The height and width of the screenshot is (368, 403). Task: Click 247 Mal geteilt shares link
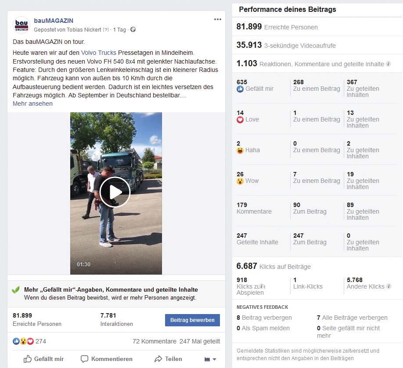pyautogui.click(x=200, y=341)
